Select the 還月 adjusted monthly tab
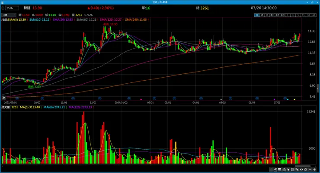This screenshot has width=320, height=173. coord(283,15)
